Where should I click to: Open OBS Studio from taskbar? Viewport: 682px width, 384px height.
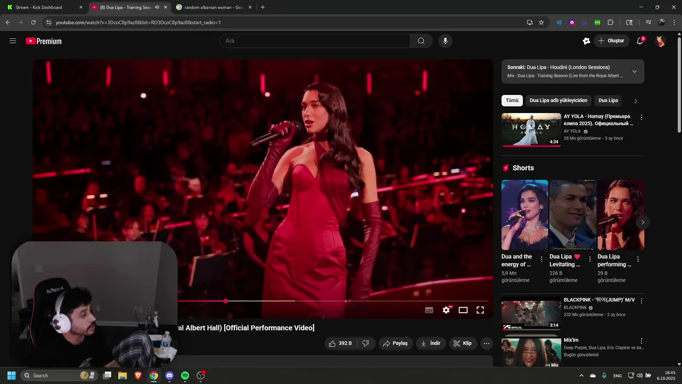pos(201,375)
